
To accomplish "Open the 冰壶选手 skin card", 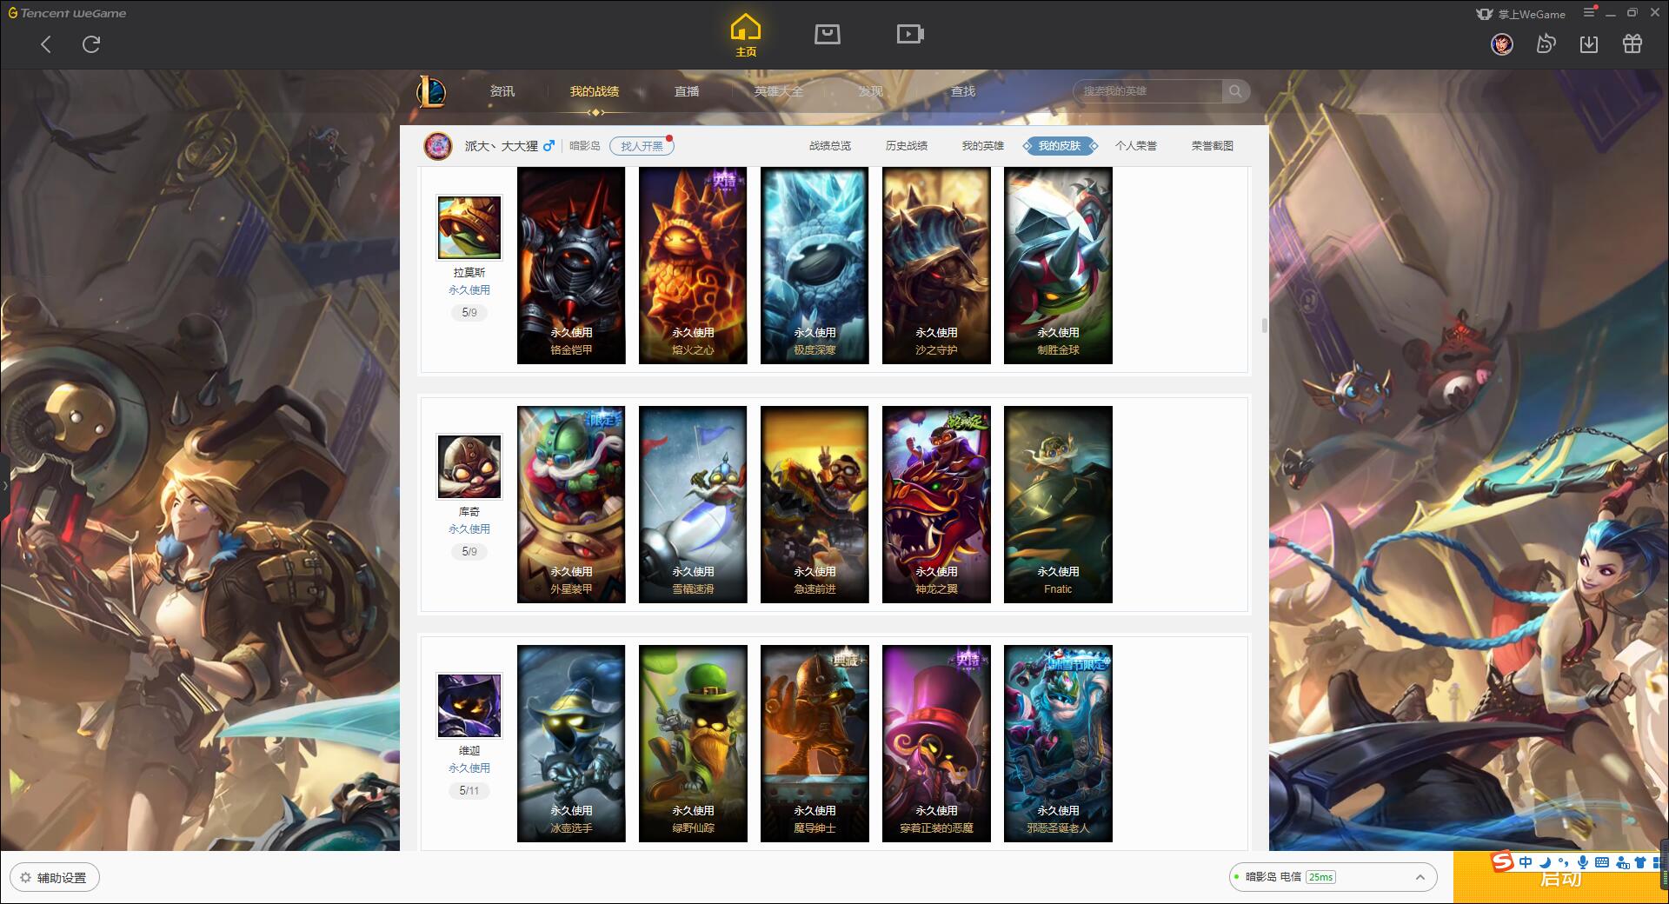I will [571, 743].
